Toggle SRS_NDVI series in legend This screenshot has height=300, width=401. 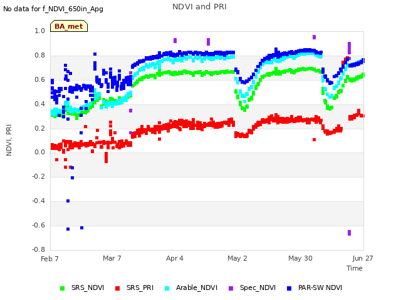[x=82, y=288]
